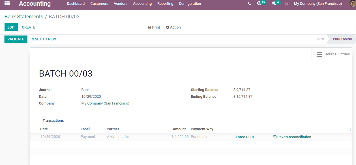Switch company via My Company (San Francisco)
This screenshot has height=165, width=356.
[x=318, y=4]
